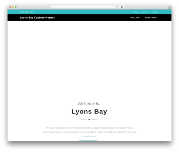Viewport: 179px width, 152px height.
Task: Click the Lyons Bay heading
Action: point(89,112)
